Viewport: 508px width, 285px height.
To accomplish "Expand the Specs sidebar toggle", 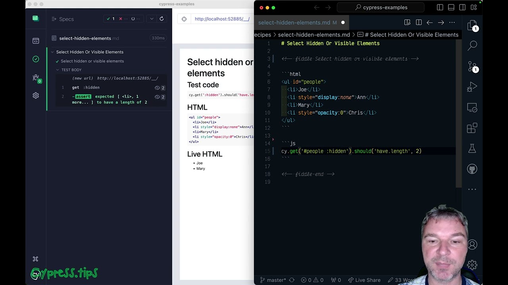I will click(x=54, y=19).
